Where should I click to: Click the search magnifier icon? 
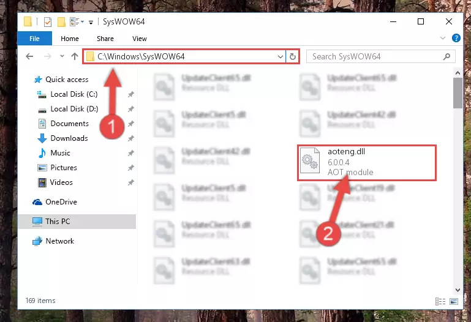click(447, 56)
